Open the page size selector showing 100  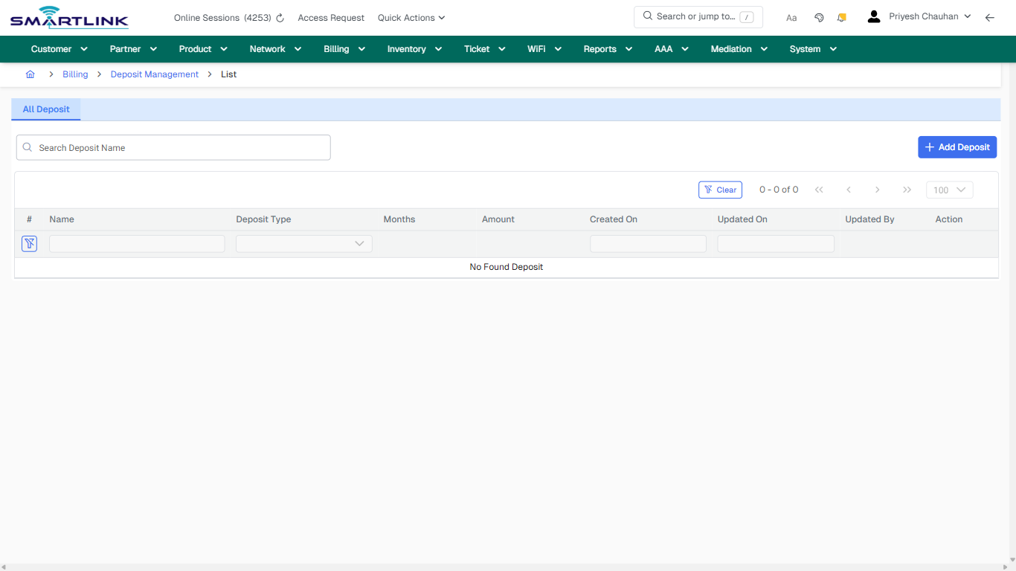pyautogui.click(x=949, y=190)
